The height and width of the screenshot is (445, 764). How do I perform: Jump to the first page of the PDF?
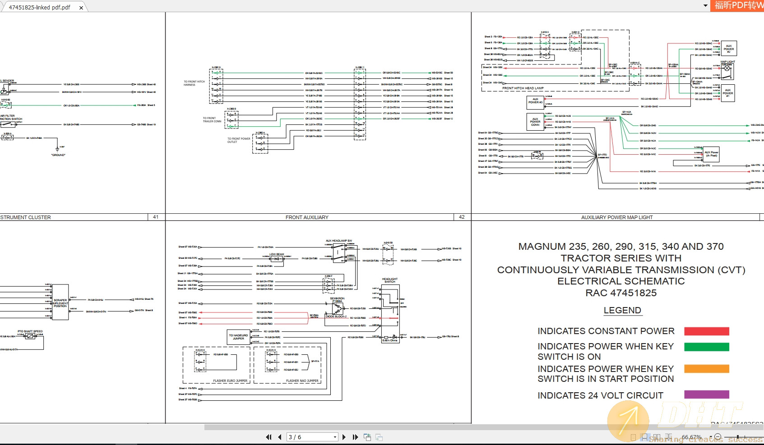(x=269, y=437)
